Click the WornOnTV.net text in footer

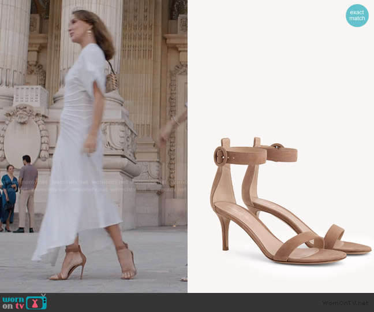345,303
